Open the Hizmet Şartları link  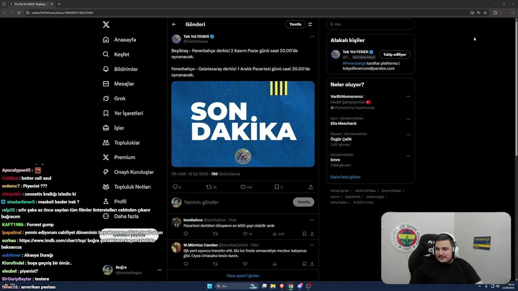point(340,191)
